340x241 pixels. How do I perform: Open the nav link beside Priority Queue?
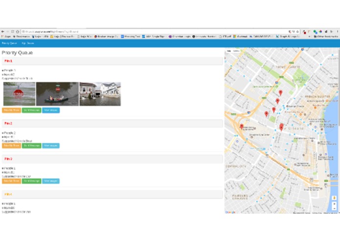(28, 43)
